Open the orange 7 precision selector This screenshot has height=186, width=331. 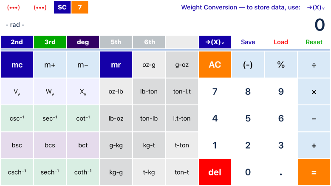tap(79, 7)
